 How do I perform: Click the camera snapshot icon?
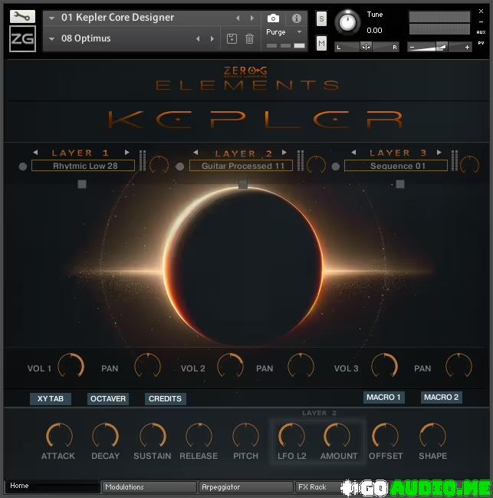(x=273, y=18)
